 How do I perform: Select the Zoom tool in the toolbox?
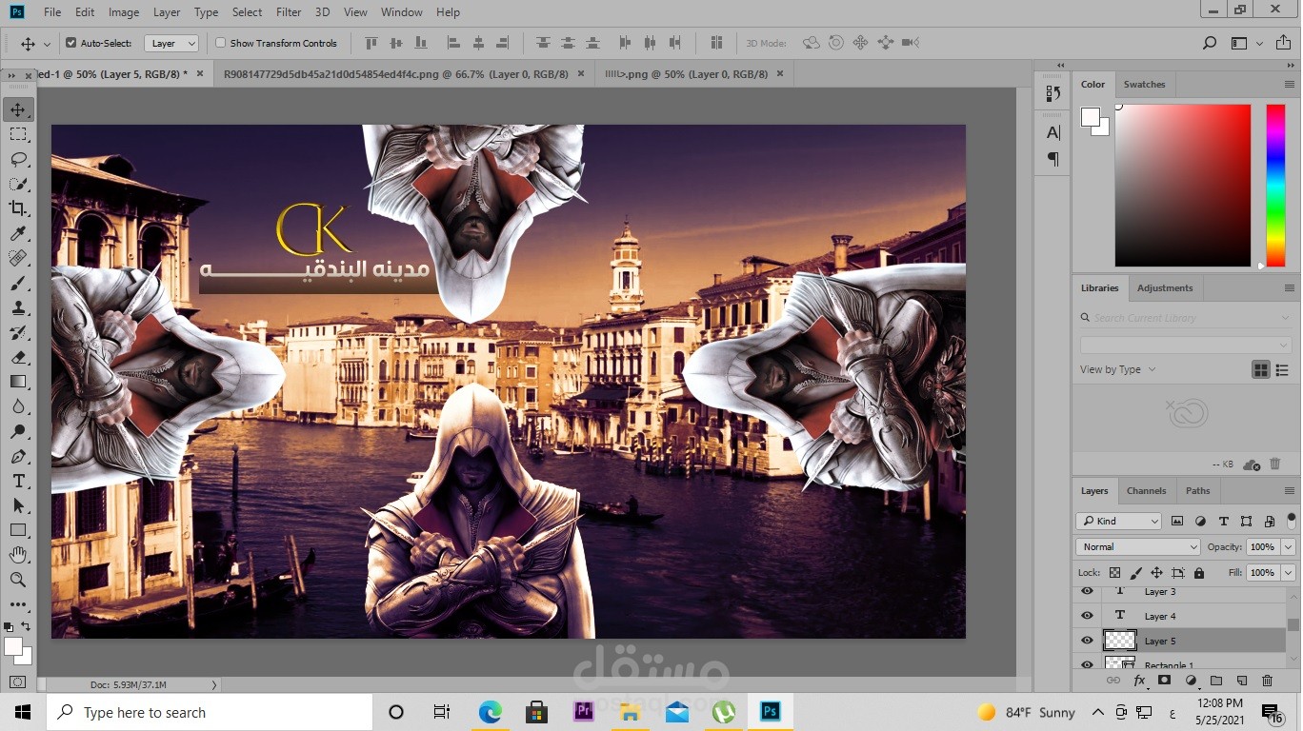(x=18, y=580)
